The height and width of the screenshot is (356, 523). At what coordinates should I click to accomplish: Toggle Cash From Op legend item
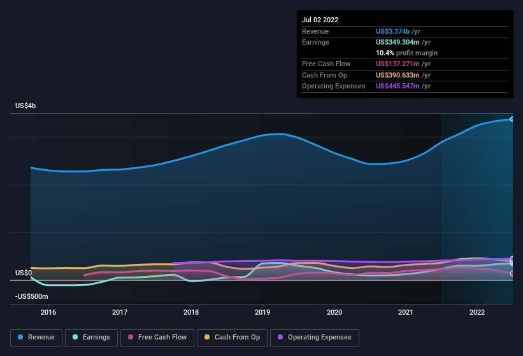(232, 338)
